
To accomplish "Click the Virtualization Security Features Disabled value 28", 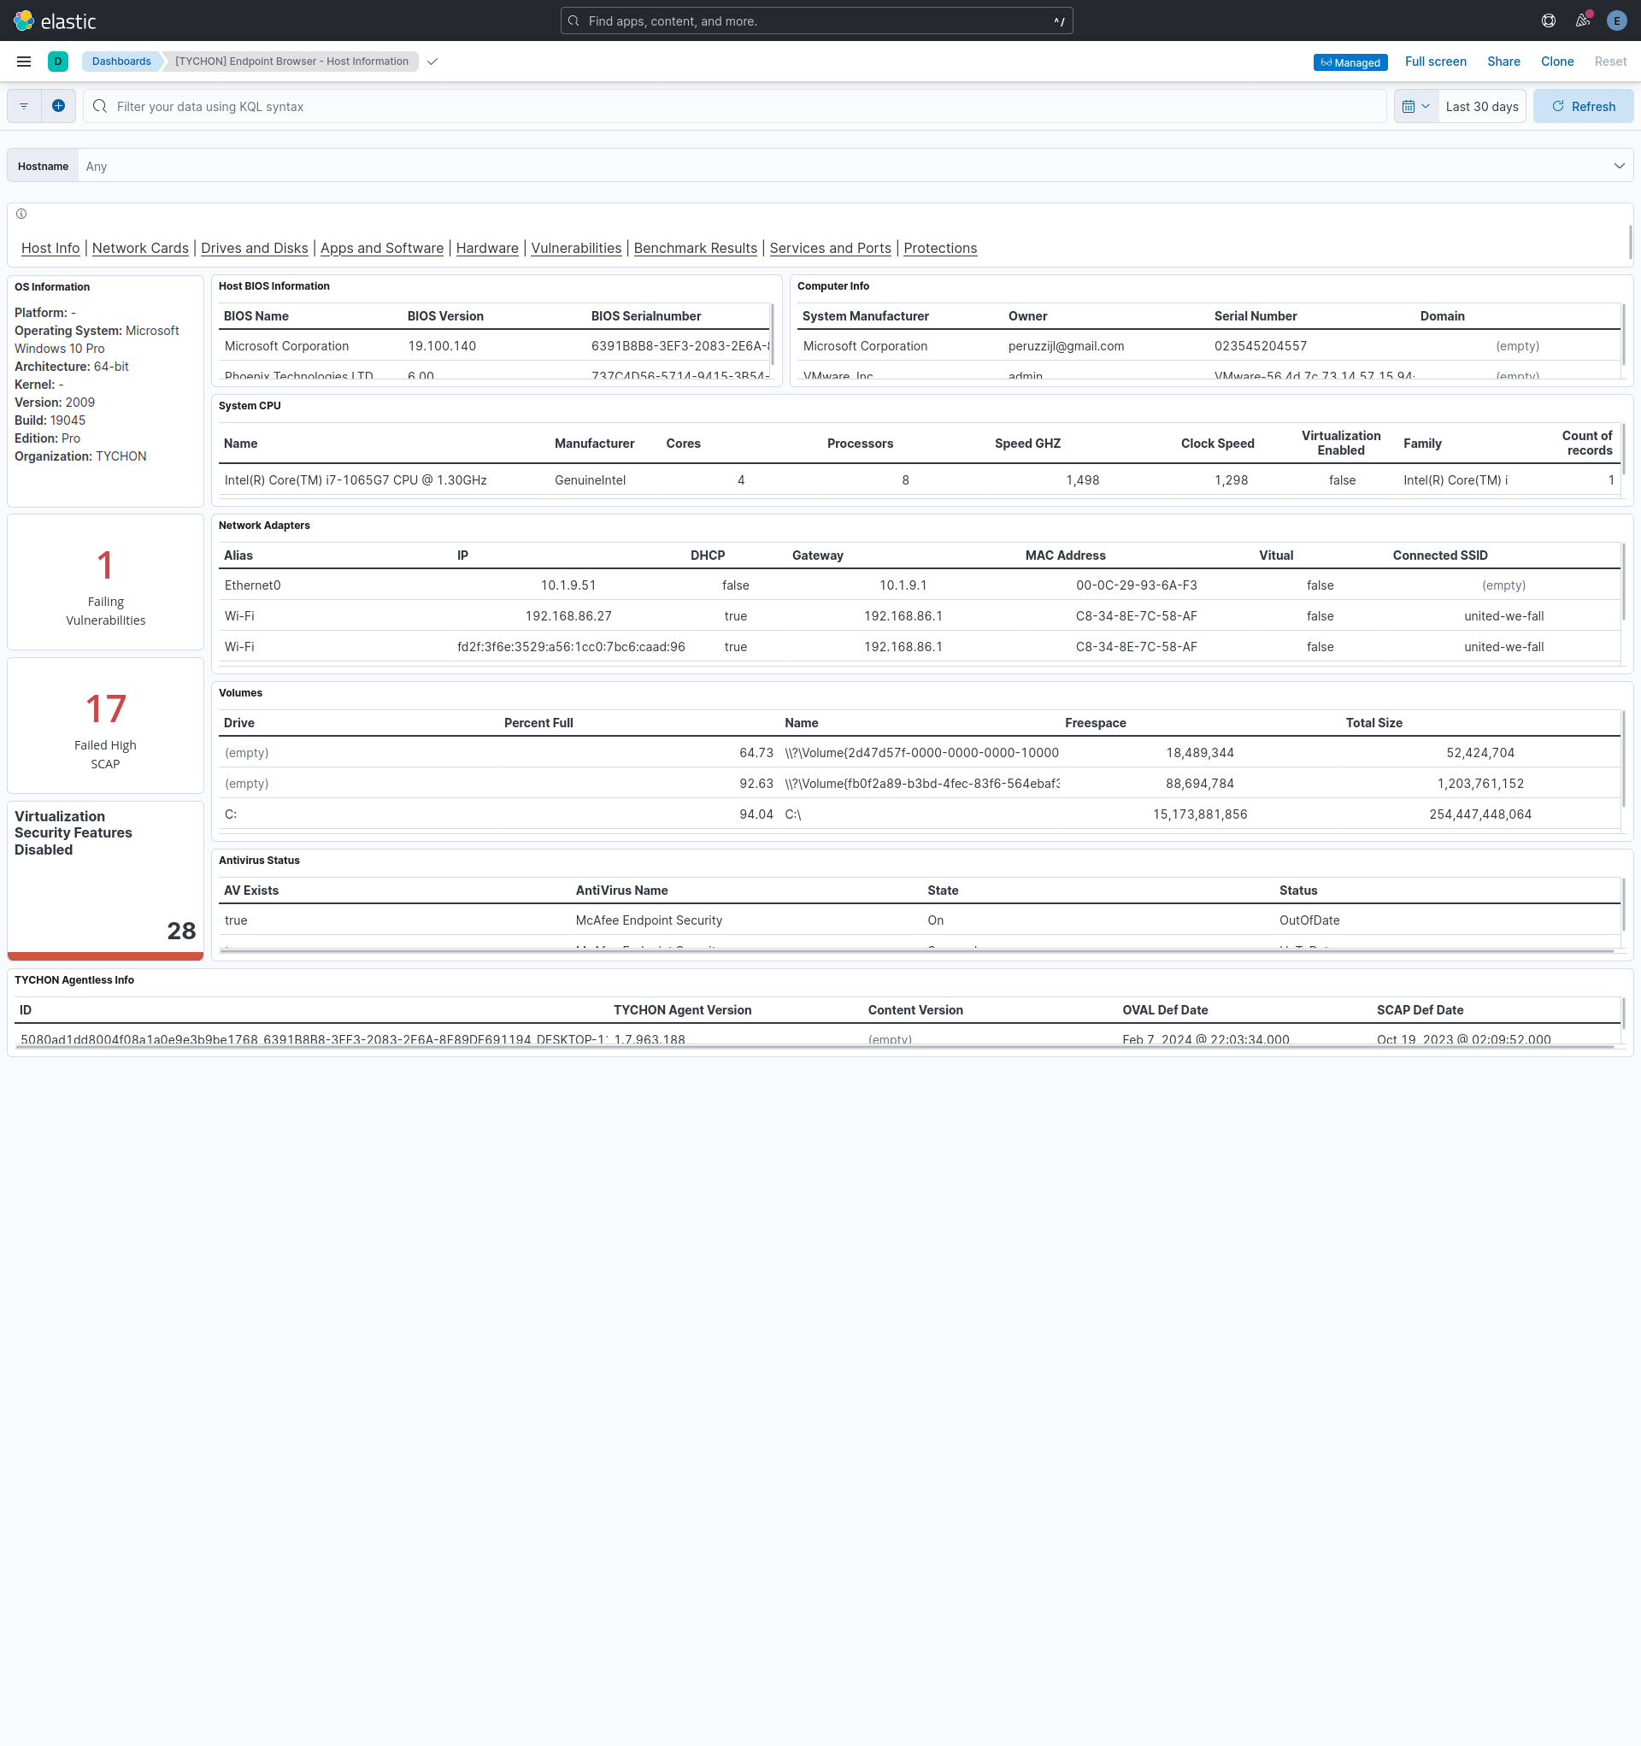I will tap(182, 931).
